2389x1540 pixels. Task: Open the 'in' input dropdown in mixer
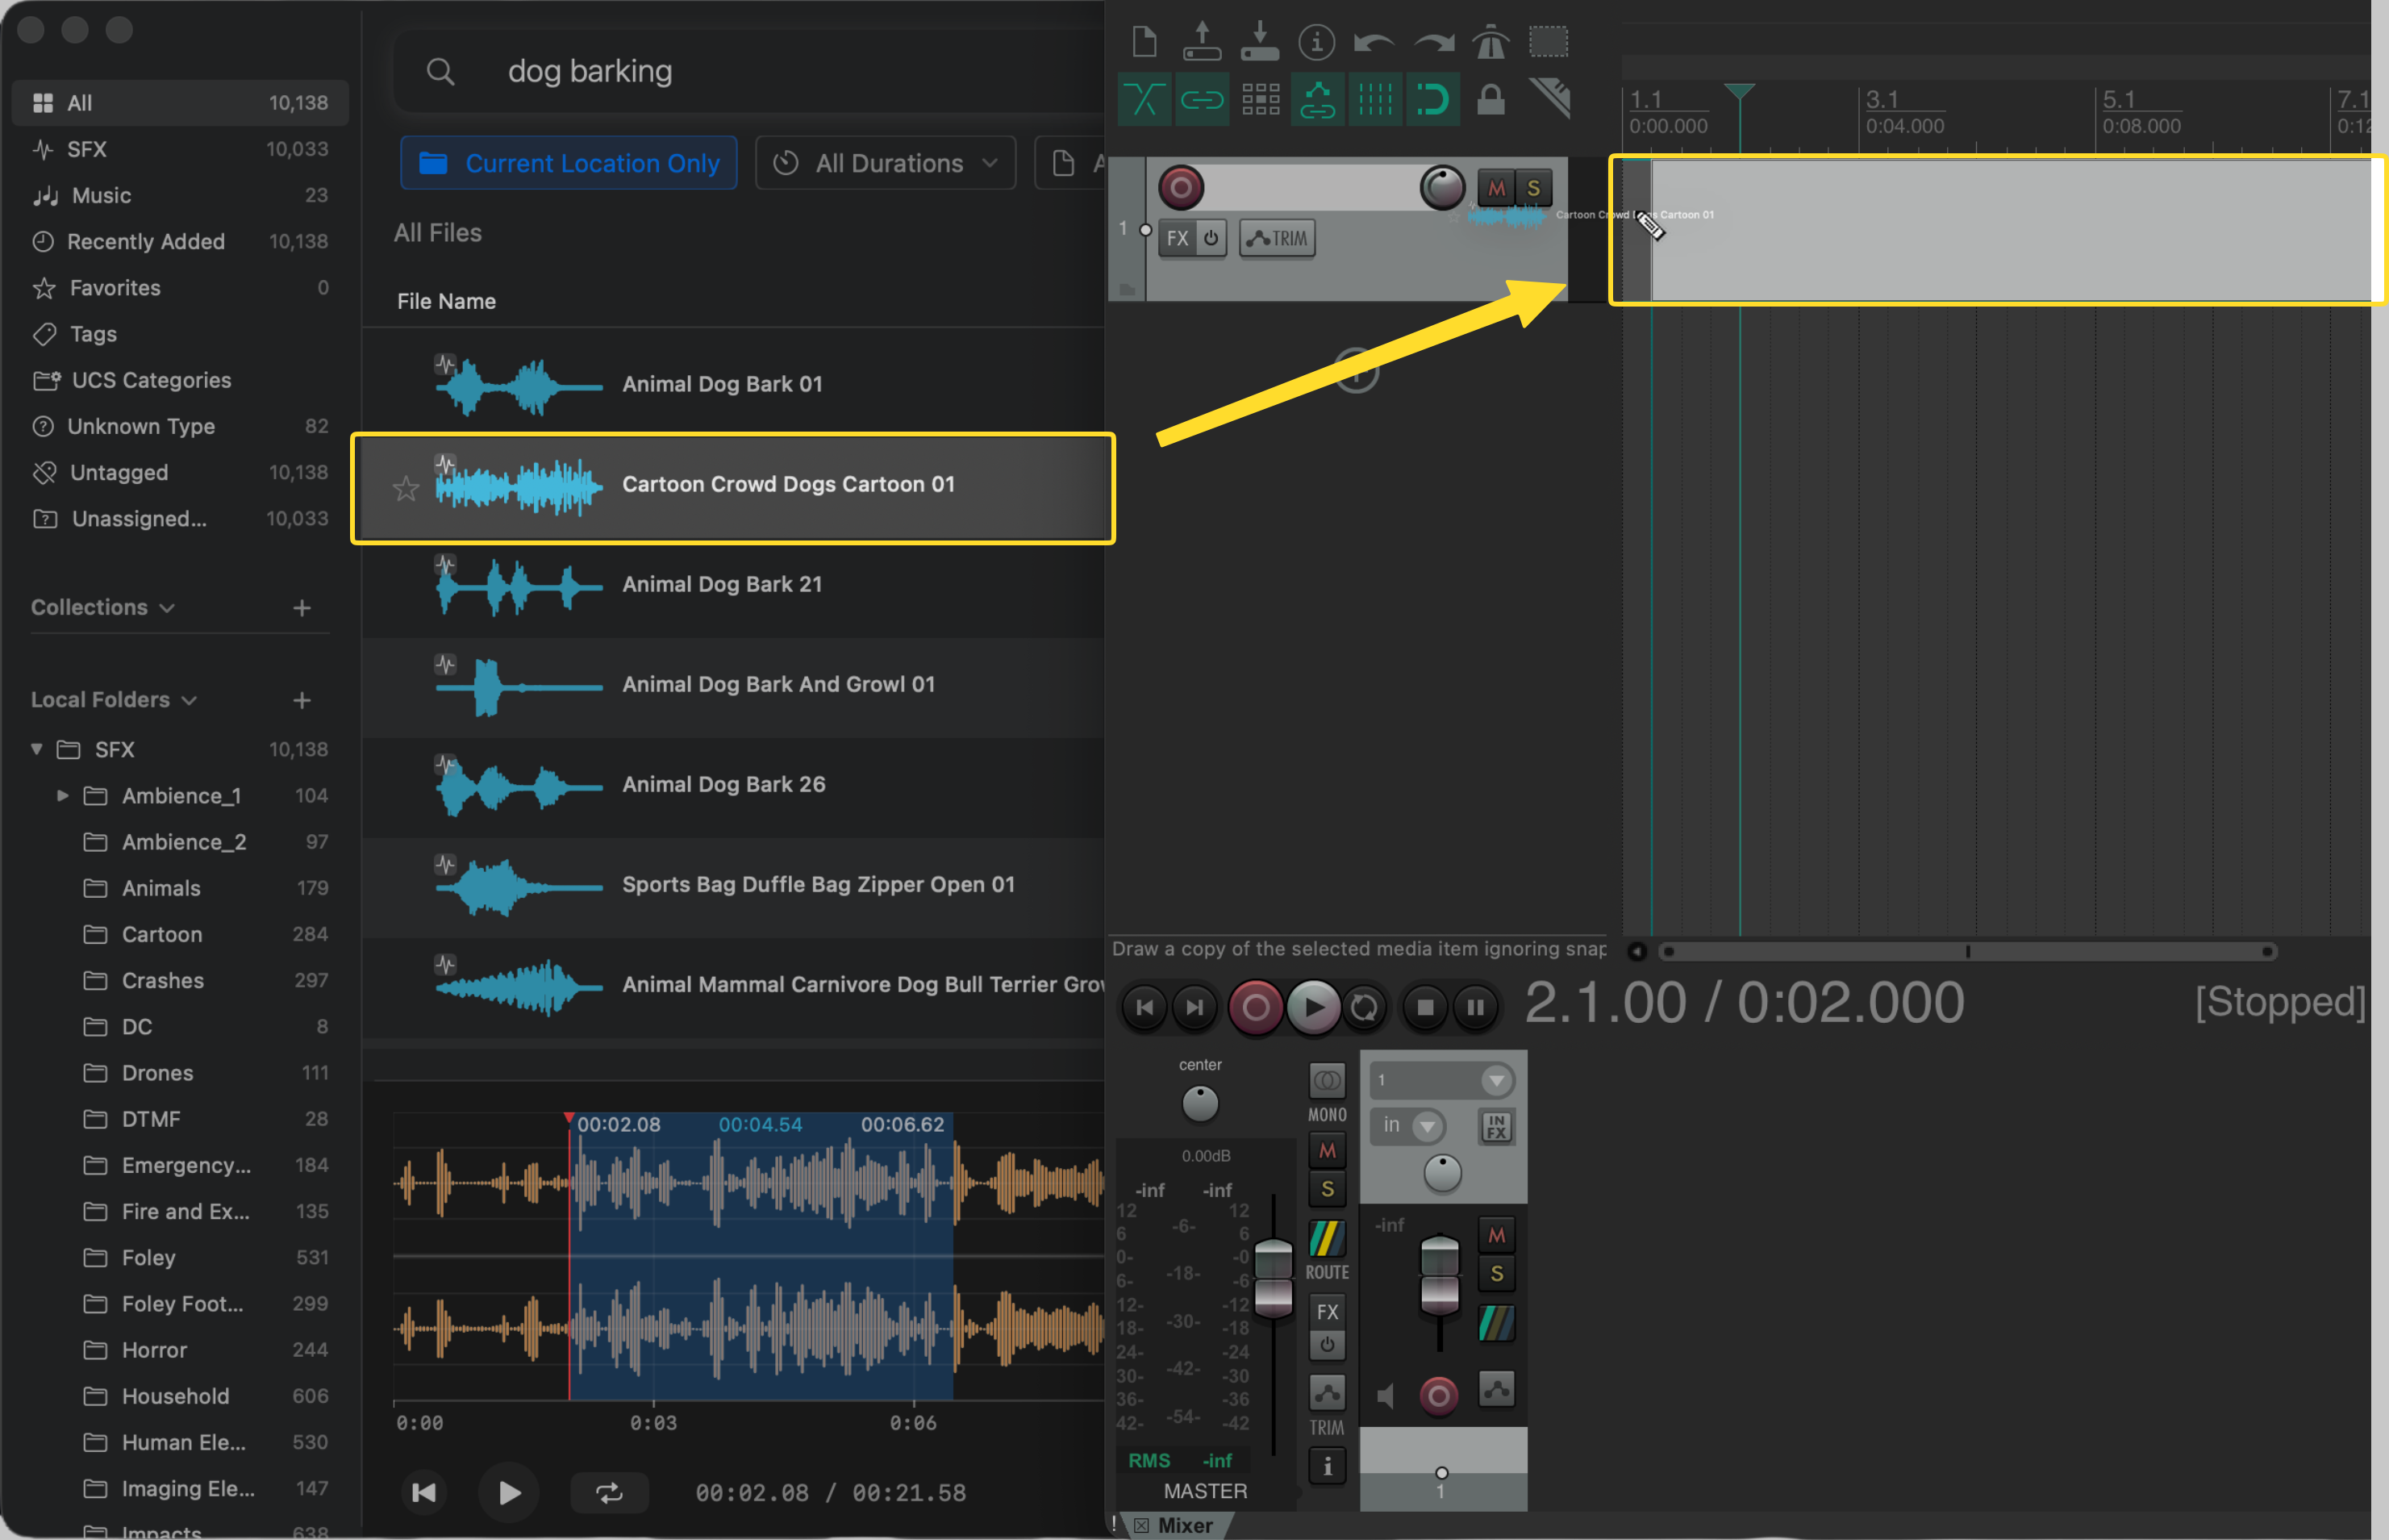pos(1409,1126)
